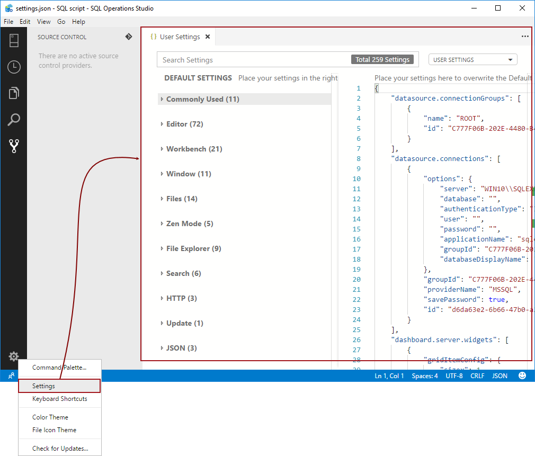535x456 pixels.
Task: Expand the Editor (72) settings group
Action: [184, 124]
